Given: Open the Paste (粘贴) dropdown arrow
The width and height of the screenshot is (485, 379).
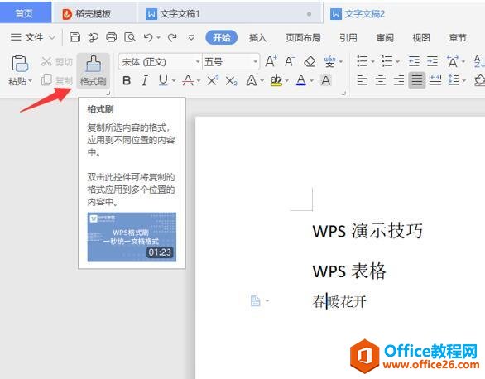Looking at the screenshot, I should coord(31,81).
